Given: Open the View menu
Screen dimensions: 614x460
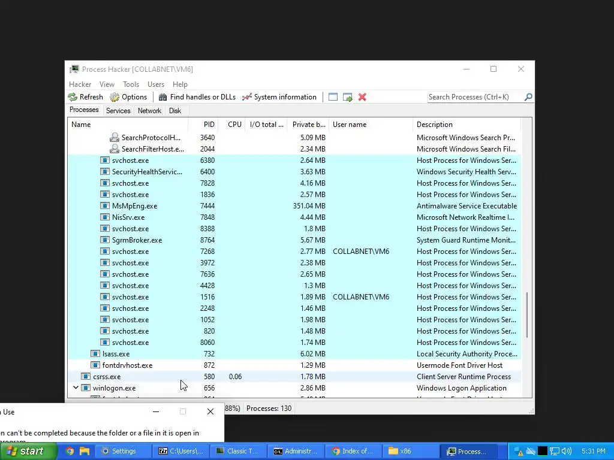Looking at the screenshot, I should [107, 84].
